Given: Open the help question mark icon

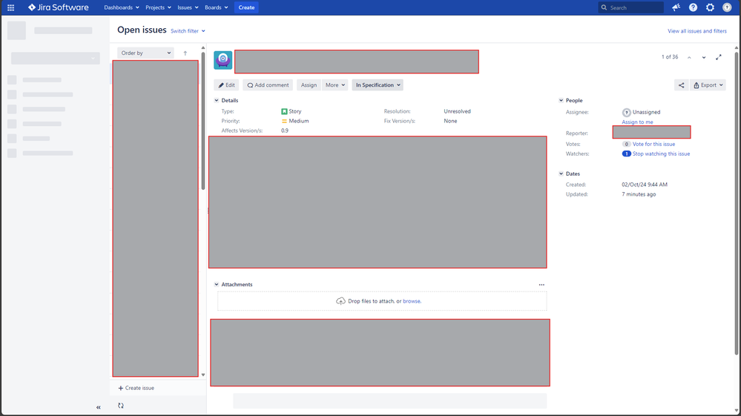Looking at the screenshot, I should tap(693, 7).
